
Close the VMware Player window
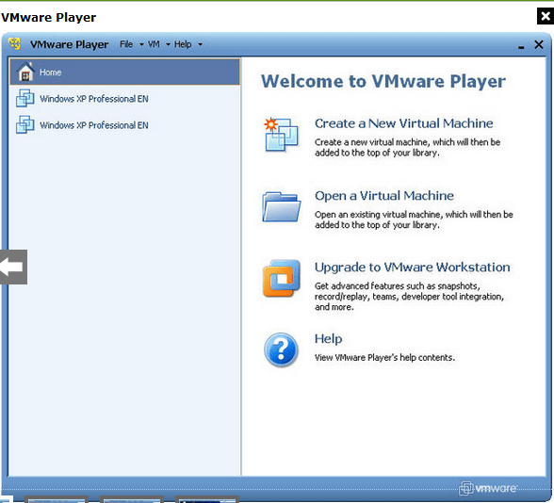(x=539, y=44)
